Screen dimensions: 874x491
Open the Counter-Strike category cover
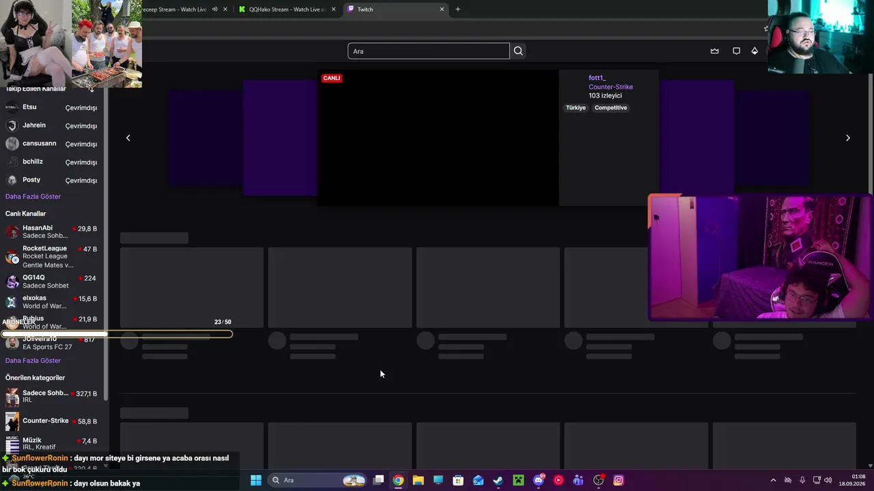(x=12, y=421)
